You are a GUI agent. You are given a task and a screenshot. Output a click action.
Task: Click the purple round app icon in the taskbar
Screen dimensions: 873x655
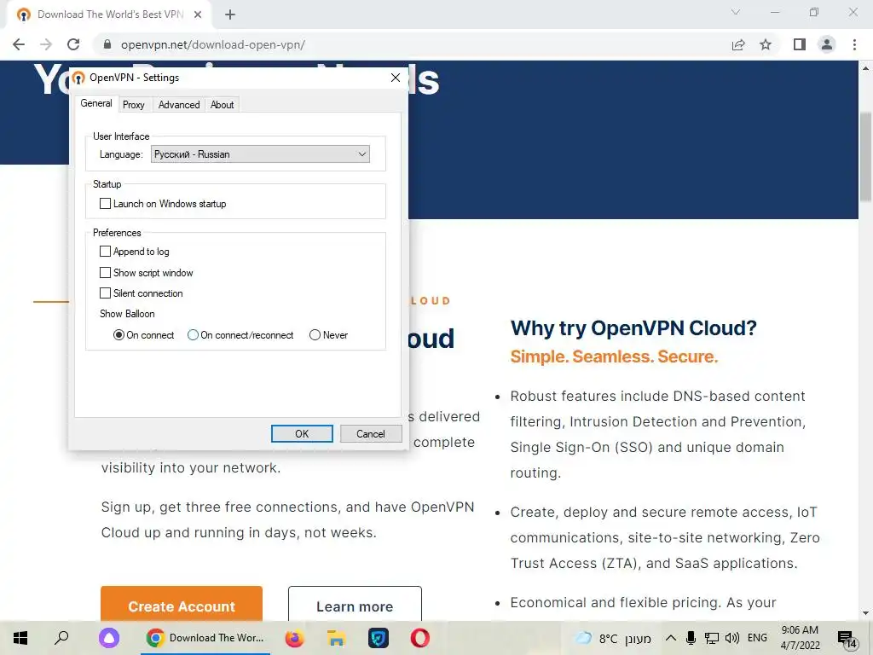click(109, 638)
